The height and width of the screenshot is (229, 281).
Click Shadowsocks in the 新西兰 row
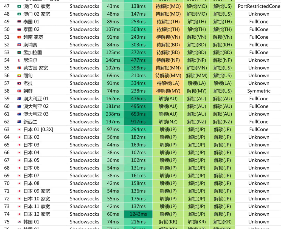pyautogui.click(x=85, y=122)
